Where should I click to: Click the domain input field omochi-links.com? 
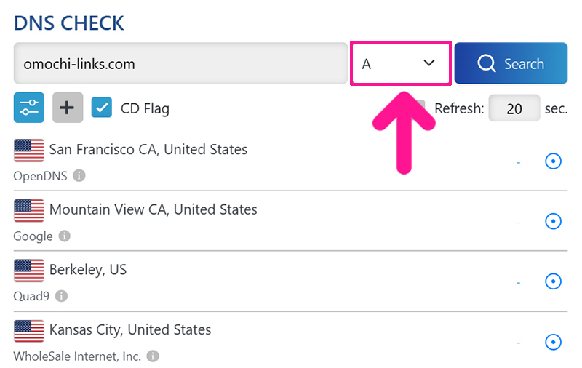pyautogui.click(x=180, y=64)
